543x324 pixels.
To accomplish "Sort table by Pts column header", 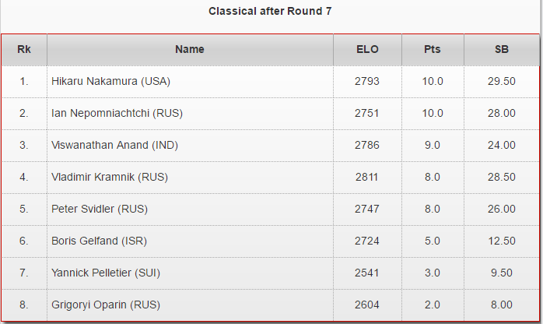I will [433, 50].
